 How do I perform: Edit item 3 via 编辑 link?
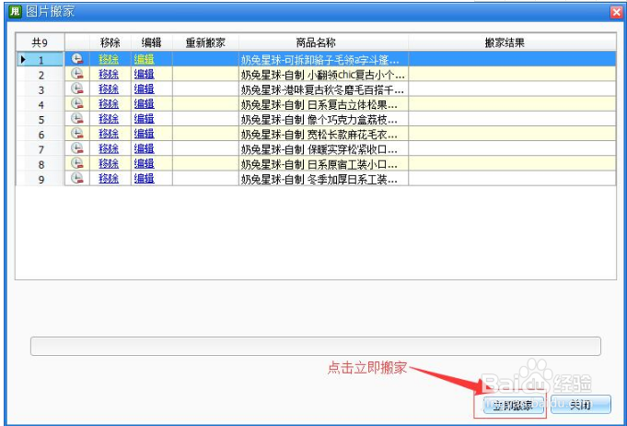click(145, 89)
